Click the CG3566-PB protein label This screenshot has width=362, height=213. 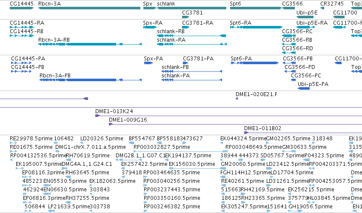pos(298,59)
